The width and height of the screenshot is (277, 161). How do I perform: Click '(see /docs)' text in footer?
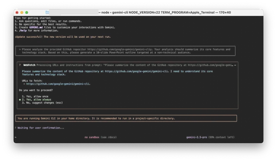click(108, 137)
